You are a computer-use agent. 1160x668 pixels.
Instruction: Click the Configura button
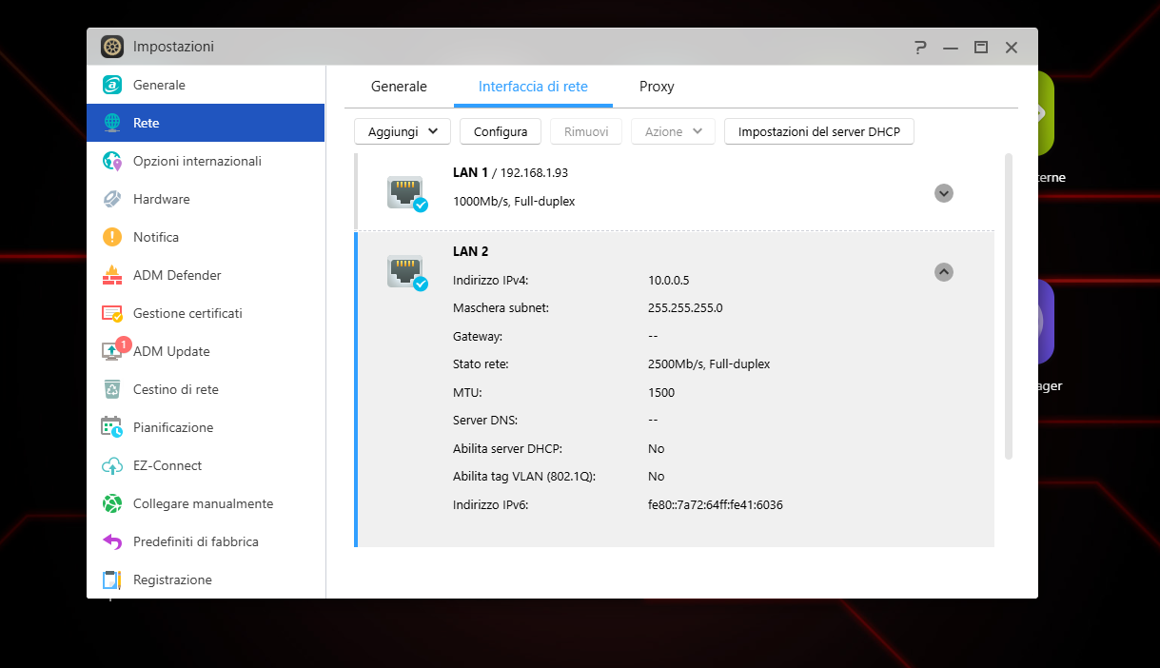point(501,131)
